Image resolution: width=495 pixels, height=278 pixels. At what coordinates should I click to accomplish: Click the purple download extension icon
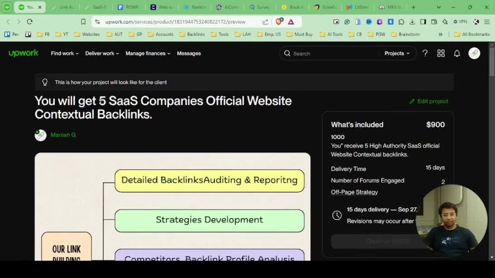coord(380,22)
